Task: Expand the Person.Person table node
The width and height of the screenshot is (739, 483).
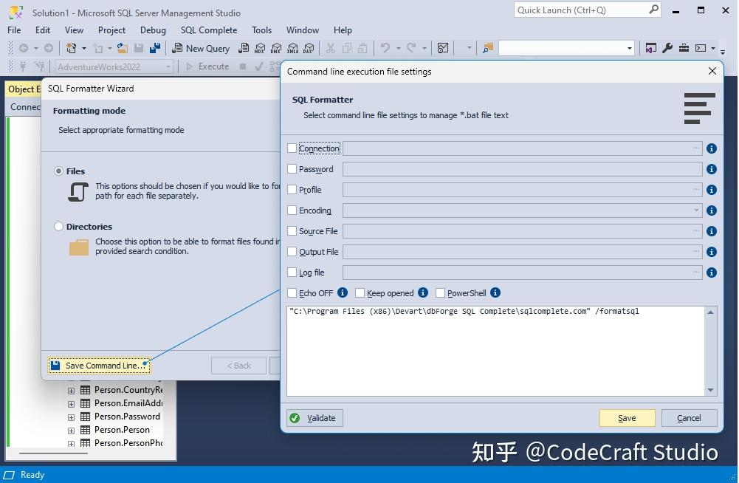Action: (71, 431)
